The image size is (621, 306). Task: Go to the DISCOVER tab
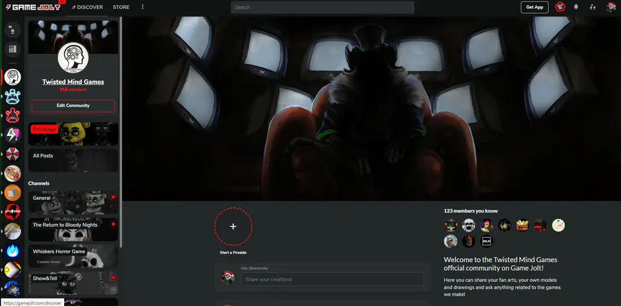click(87, 7)
